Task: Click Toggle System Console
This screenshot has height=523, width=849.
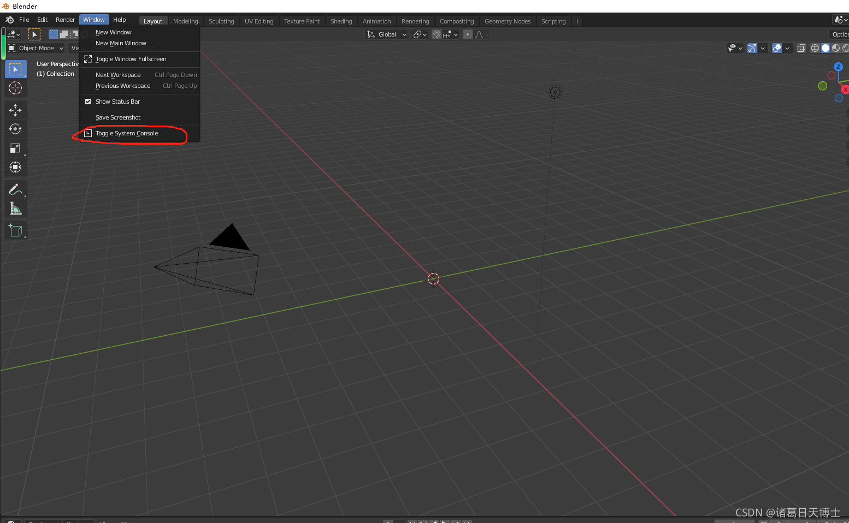Action: coord(140,133)
